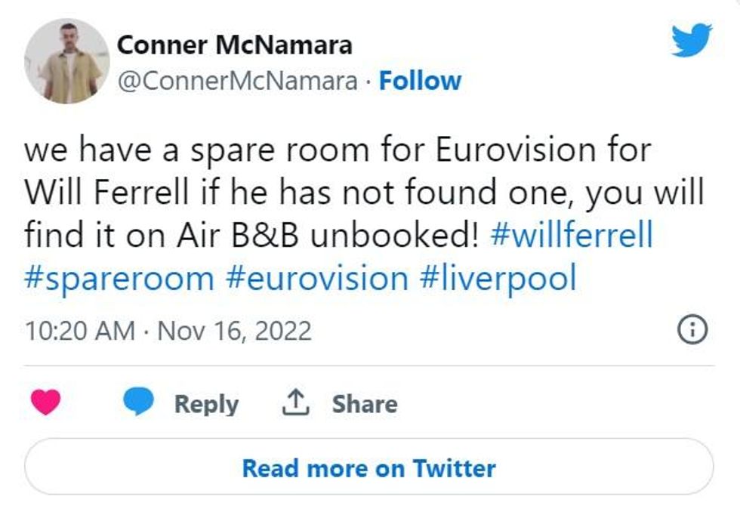Click the Twitter bird logo
The image size is (740, 509).
click(x=692, y=39)
